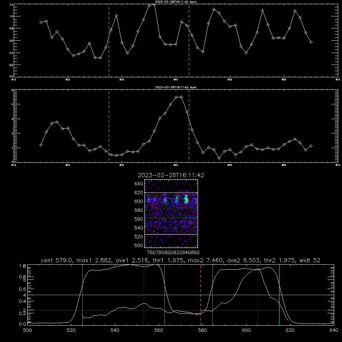Click the "cent 579.0" value in statistics header
The image size is (342, 342).
point(57,260)
